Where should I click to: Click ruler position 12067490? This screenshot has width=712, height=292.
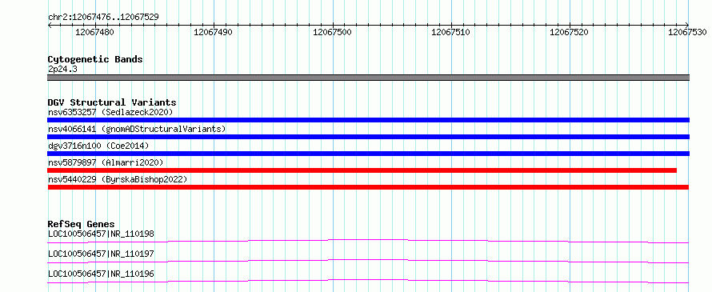[214, 32]
